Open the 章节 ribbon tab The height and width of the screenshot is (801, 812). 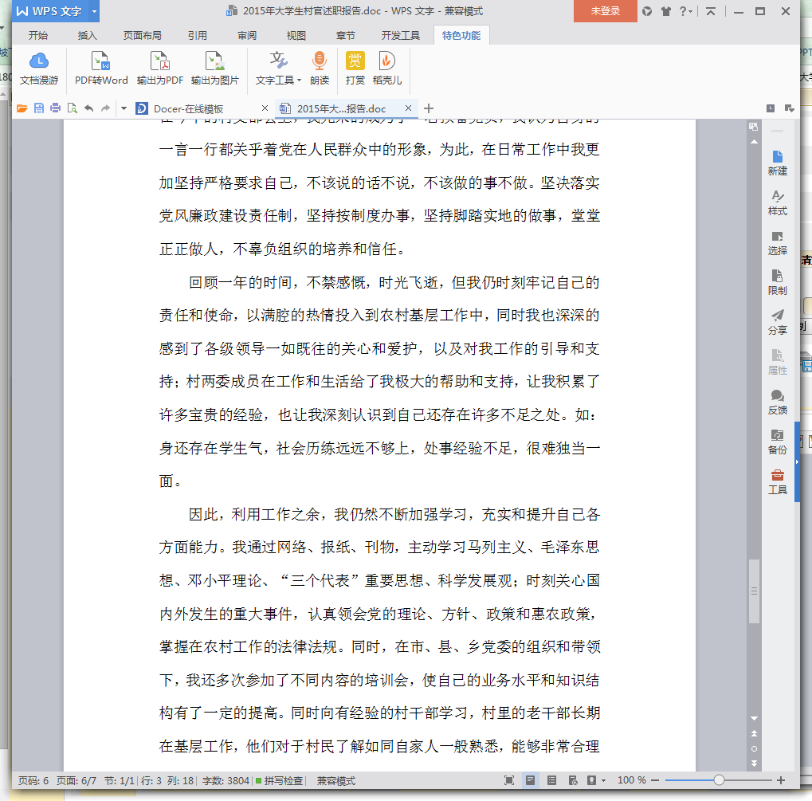[345, 35]
